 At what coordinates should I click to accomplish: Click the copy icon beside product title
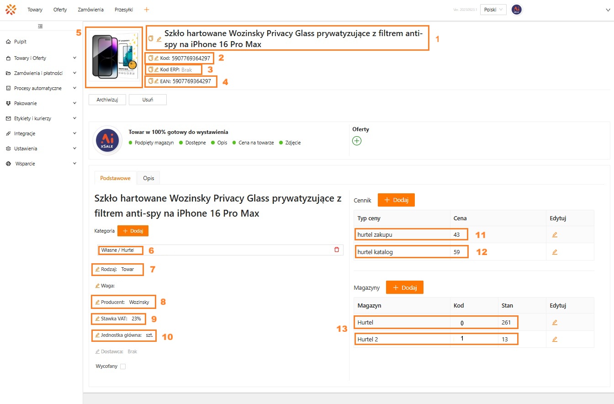[x=151, y=39]
